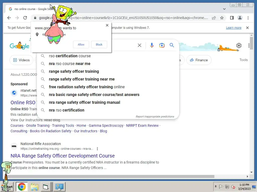Click the Google doodle logo
The width and height of the screenshot is (257, 192).
[20, 46]
